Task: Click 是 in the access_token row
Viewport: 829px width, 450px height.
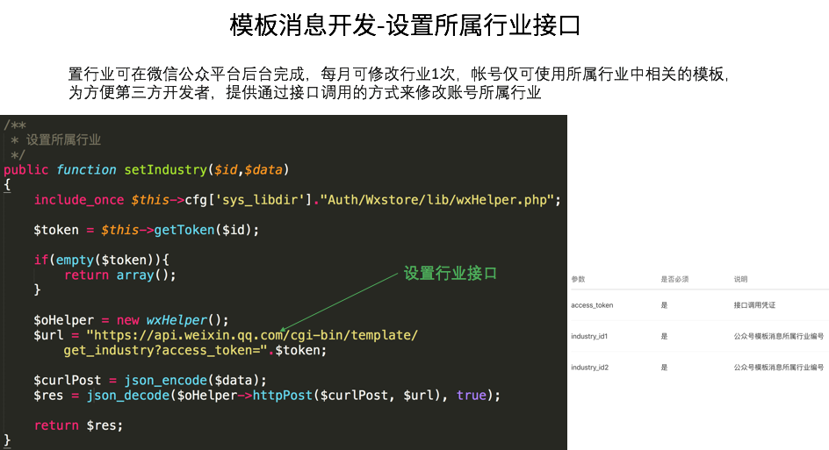Action: pyautogui.click(x=664, y=305)
